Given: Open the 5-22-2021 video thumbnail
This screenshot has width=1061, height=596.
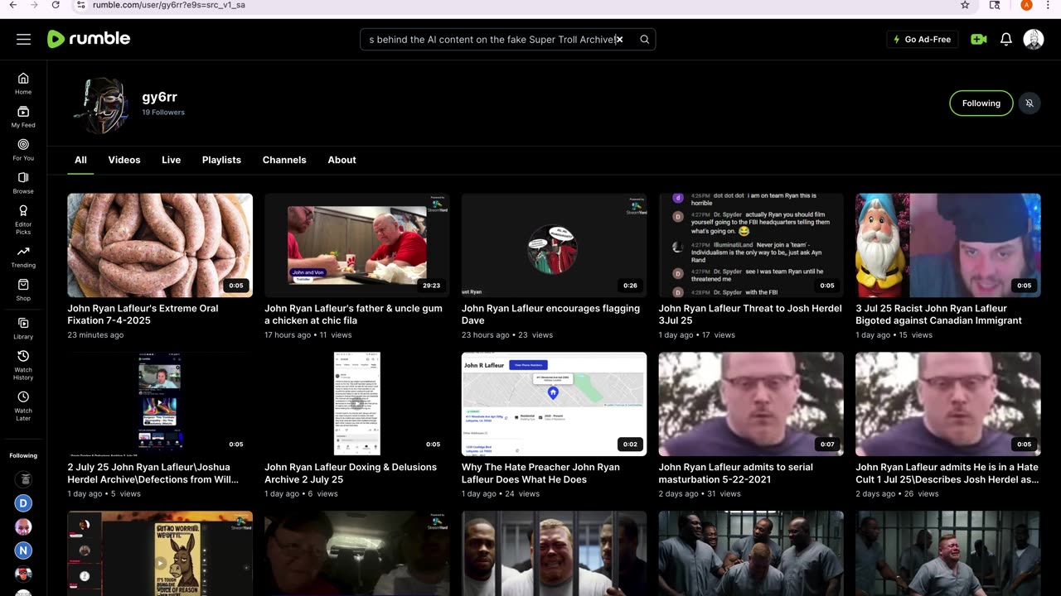Looking at the screenshot, I should 751,404.
